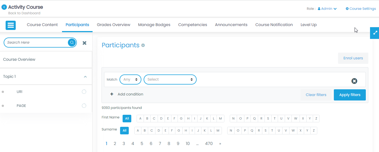Remove the filter condition with the circled X
Screen dimensions: 379x152
[354, 81]
